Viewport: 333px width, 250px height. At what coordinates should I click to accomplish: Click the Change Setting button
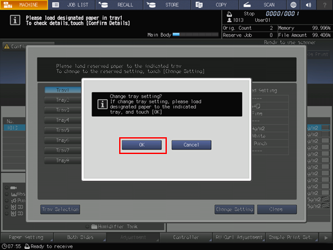click(234, 209)
